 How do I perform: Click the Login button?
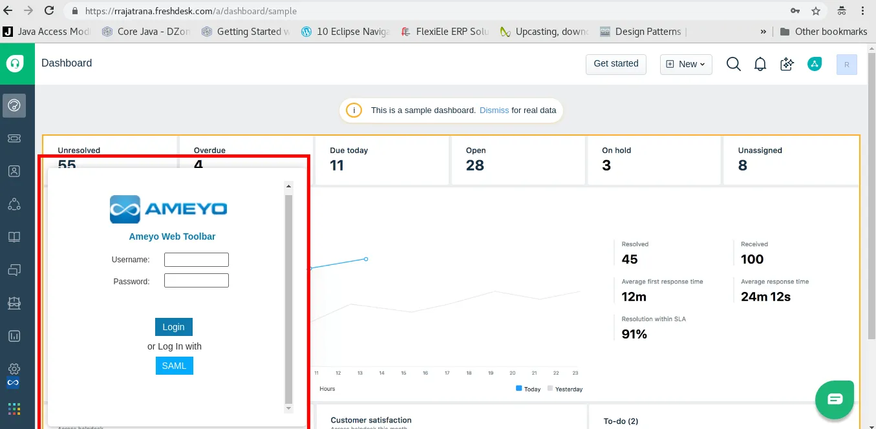[173, 327]
